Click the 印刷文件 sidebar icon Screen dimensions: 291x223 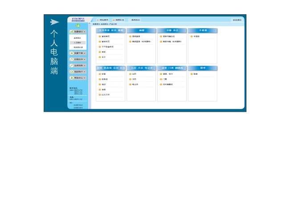[72, 59]
